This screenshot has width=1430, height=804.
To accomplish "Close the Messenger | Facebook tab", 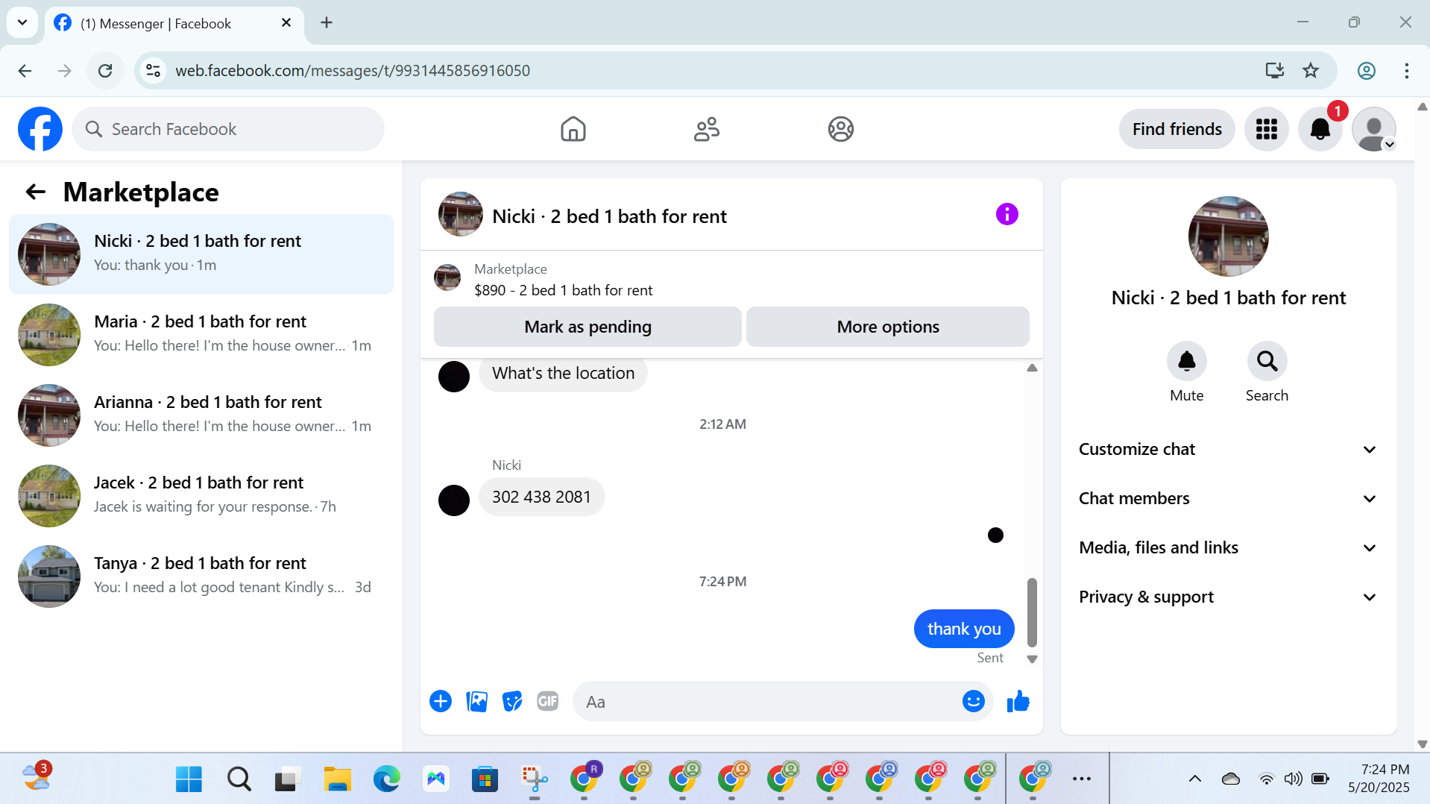I will [286, 23].
